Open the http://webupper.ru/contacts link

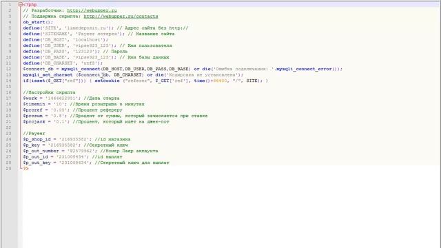121,17
